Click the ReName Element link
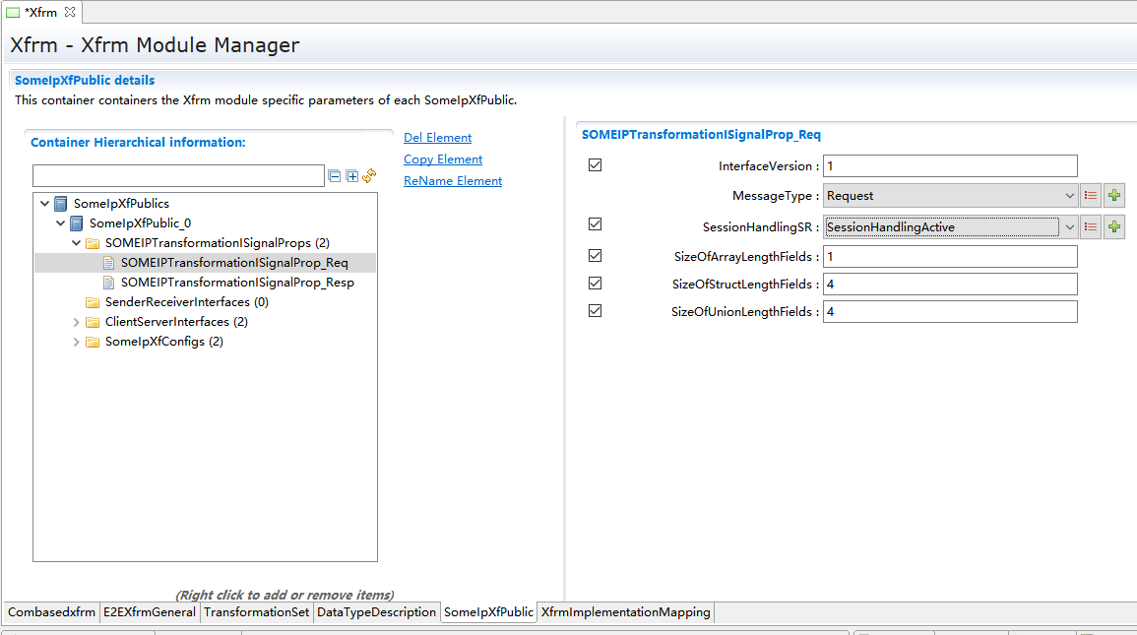This screenshot has width=1137, height=635. coord(453,181)
